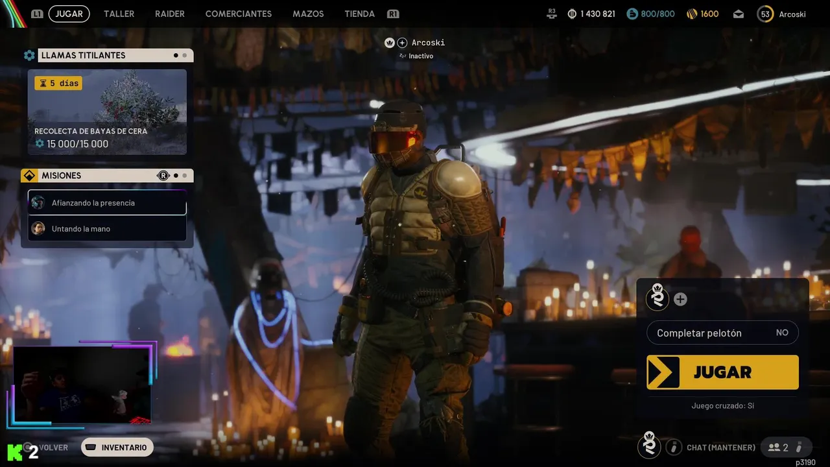Click emblem avatar next to chat
Viewport: 830px width, 467px height.
(649, 446)
